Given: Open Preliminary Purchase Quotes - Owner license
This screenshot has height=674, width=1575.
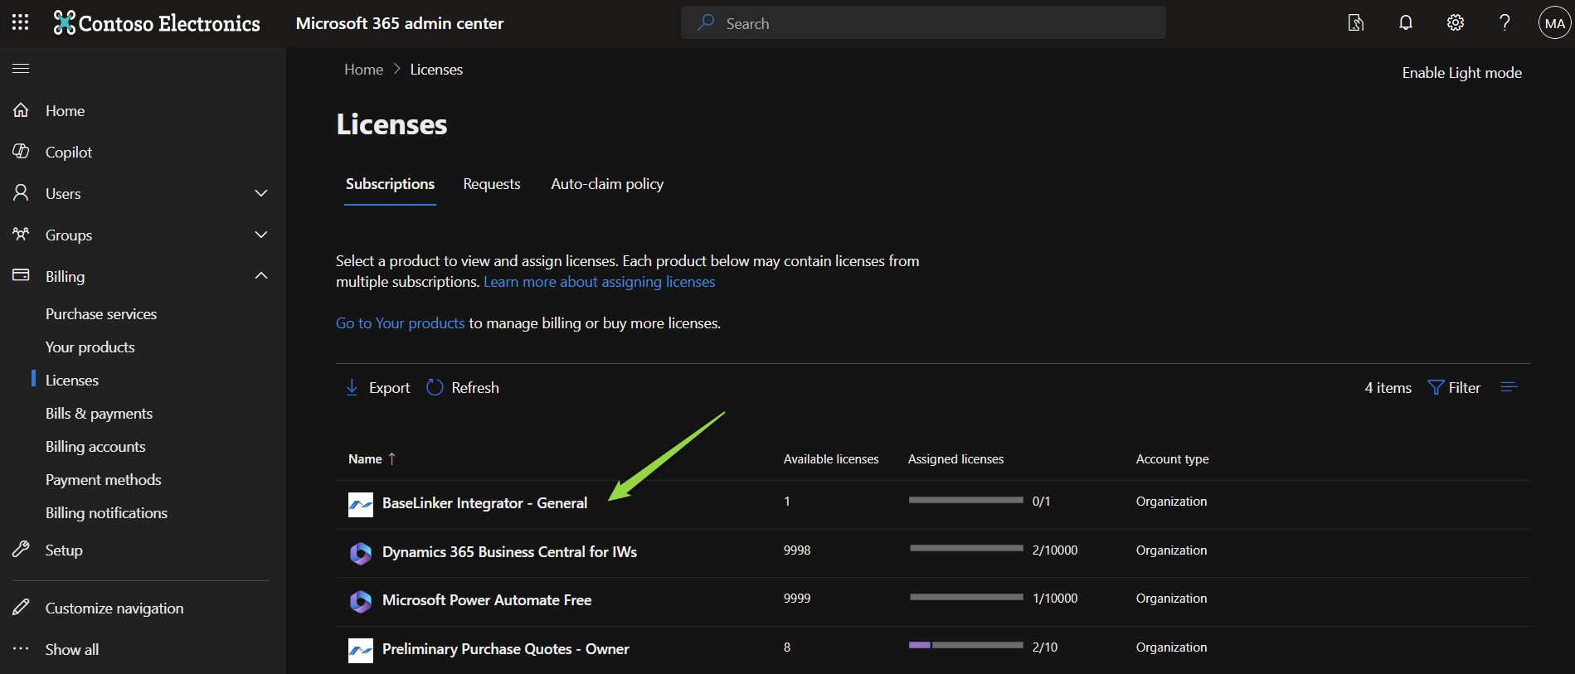Looking at the screenshot, I should pyautogui.click(x=505, y=649).
